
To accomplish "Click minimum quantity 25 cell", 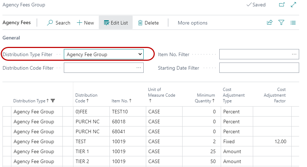I will [201, 151].
